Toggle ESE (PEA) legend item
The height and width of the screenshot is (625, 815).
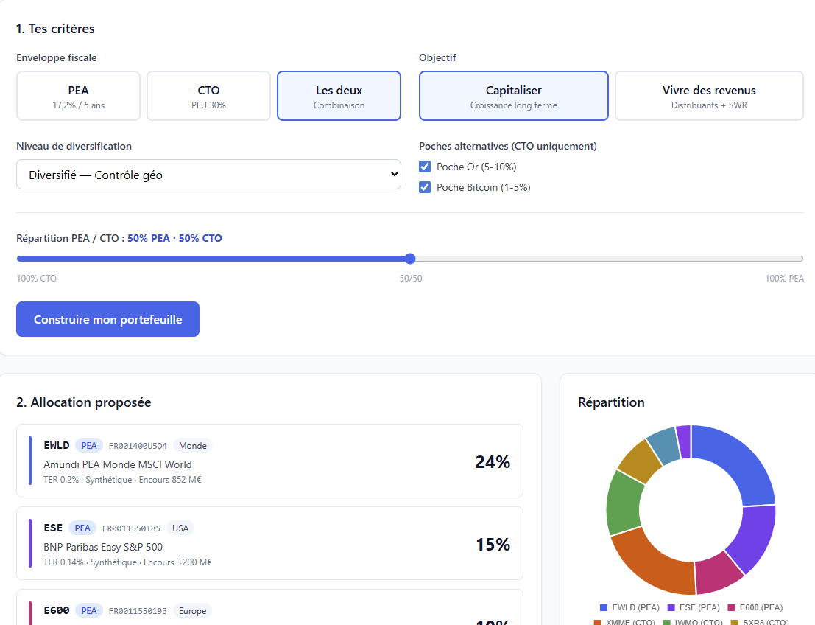coord(694,607)
